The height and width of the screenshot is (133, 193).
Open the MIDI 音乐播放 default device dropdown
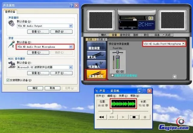pyautogui.click(x=71, y=67)
